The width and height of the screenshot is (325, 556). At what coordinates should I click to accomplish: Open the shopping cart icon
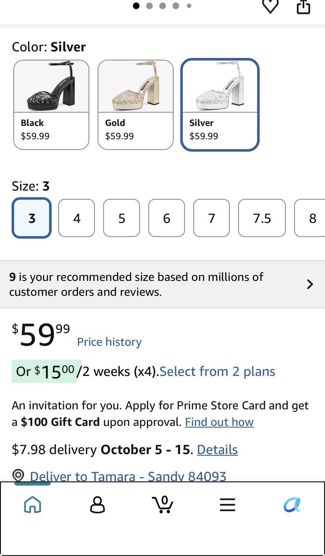click(x=163, y=505)
